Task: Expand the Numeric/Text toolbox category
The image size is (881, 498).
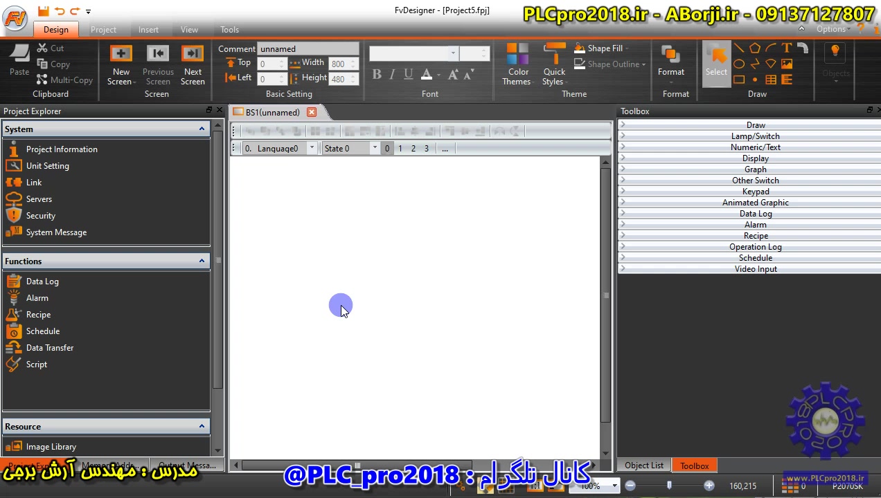Action: [749, 147]
